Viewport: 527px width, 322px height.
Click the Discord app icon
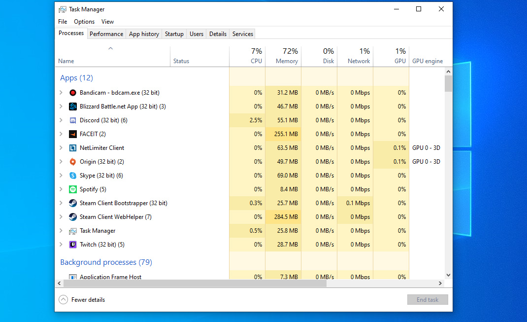coord(72,120)
